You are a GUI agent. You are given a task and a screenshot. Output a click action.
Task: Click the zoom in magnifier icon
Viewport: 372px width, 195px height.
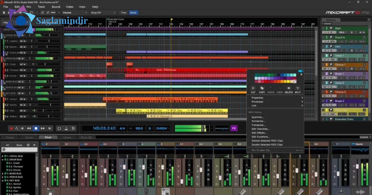pos(43,13)
